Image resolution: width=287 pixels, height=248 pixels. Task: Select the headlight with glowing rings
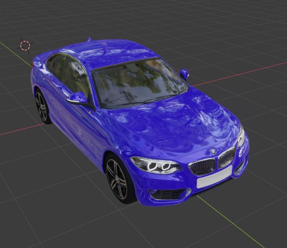[x=157, y=165]
